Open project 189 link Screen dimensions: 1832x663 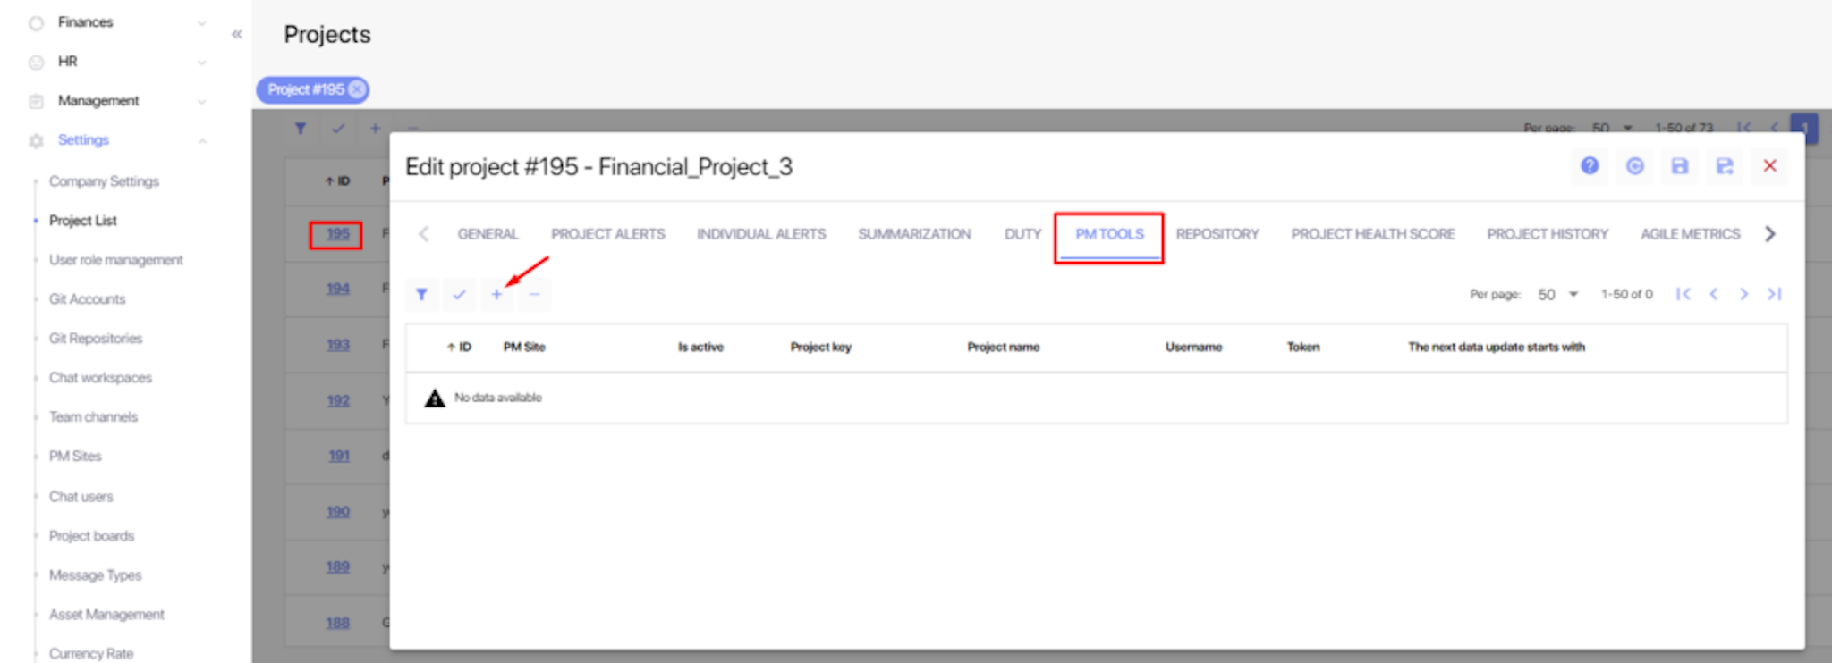338,566
